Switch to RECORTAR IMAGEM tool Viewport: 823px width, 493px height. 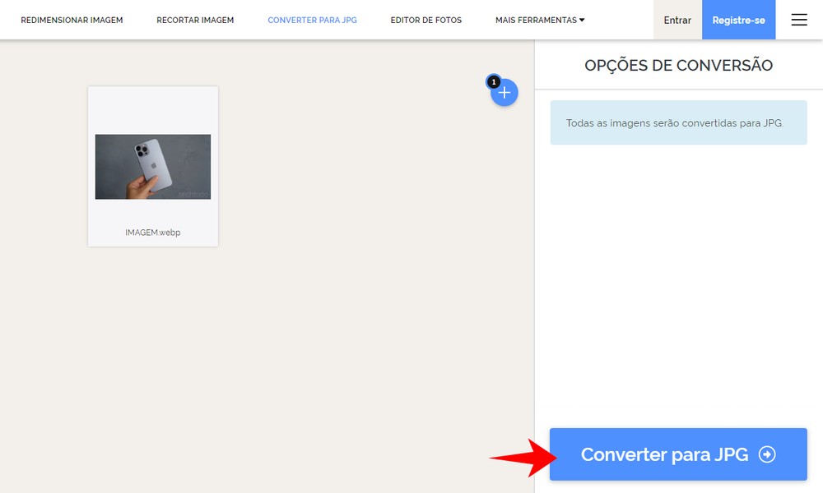[194, 20]
